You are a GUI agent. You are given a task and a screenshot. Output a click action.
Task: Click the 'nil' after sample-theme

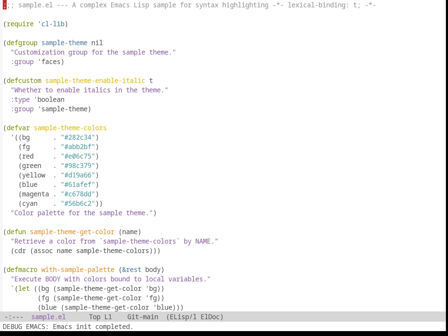pyautogui.click(x=97, y=43)
